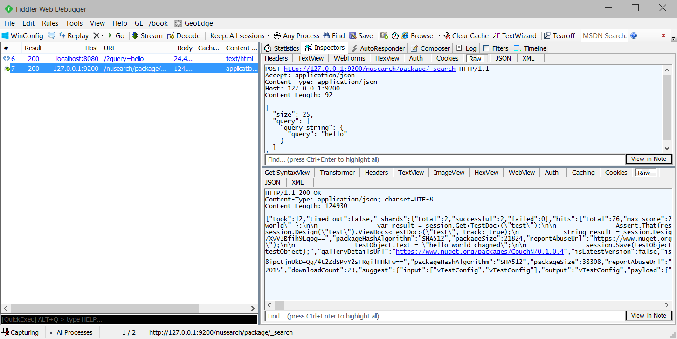Open the Edit menu
677x339 pixels.
pos(28,23)
